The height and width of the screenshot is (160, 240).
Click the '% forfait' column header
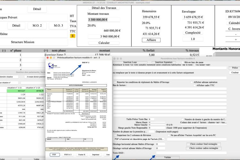pos(148,51)
